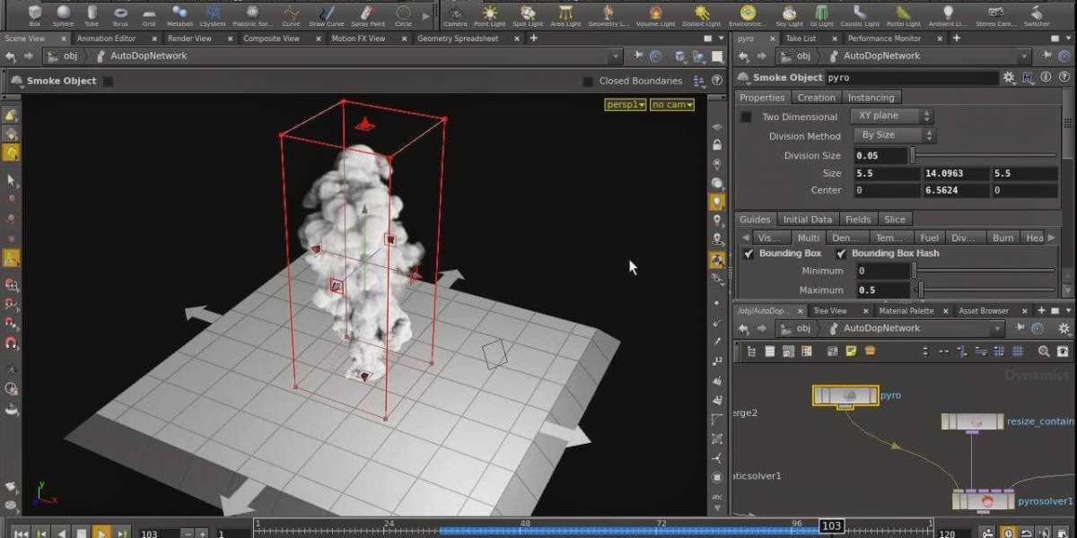Image resolution: width=1077 pixels, height=538 pixels.
Task: Click the Division Size slider handle
Action: click(x=913, y=156)
